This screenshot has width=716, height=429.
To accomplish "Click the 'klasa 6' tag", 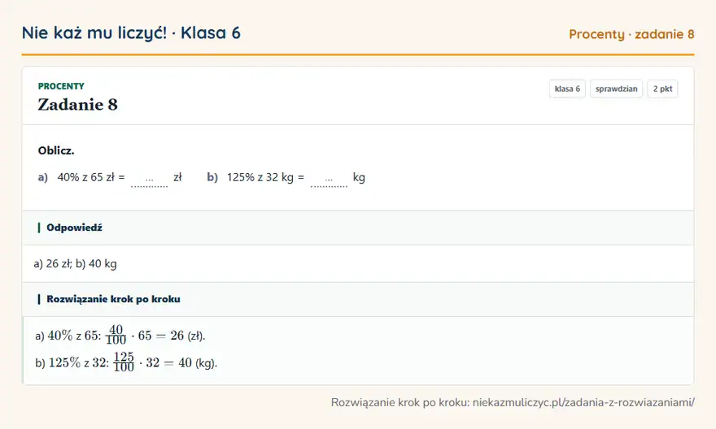I will [567, 89].
